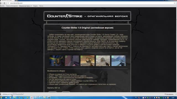Click the 'Counter-Strike 1.6 Original' heading
Screen dimensions: 177x99
pos(87,28)
